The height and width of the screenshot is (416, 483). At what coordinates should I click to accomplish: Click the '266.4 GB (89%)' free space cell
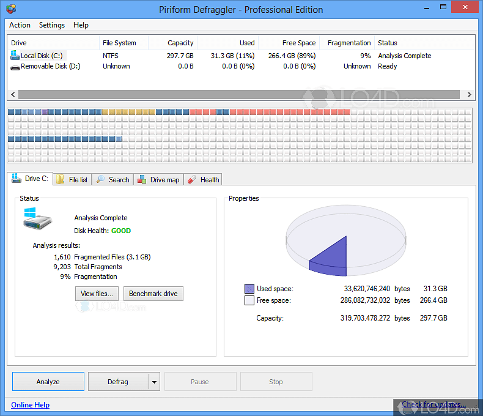click(292, 56)
